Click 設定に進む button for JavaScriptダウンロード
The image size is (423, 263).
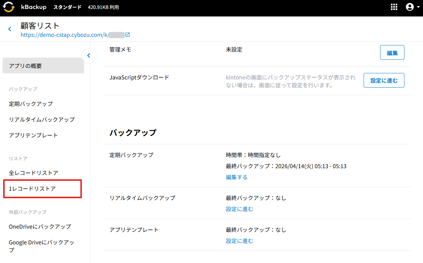384,81
